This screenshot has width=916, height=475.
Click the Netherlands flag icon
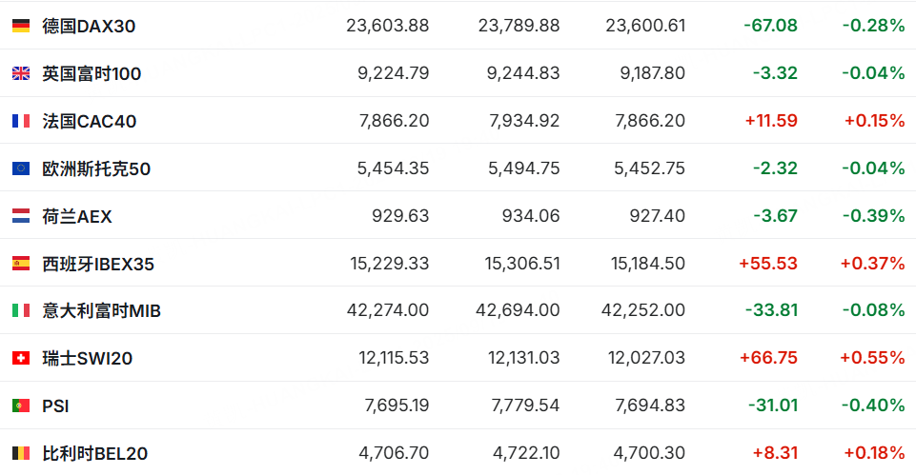tap(21, 216)
